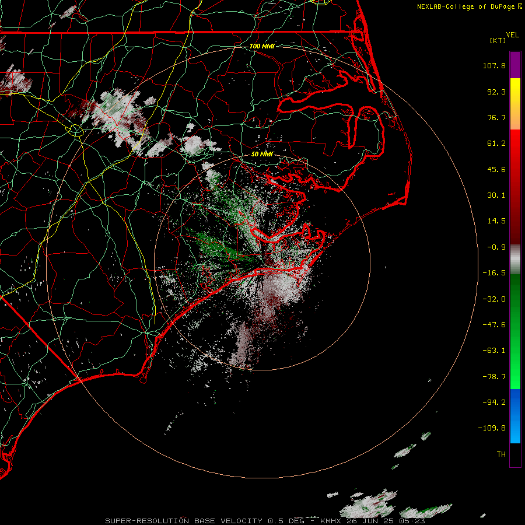Click the -63.1 legend value
Viewport: 525px width, 525px height.
tap(494, 351)
